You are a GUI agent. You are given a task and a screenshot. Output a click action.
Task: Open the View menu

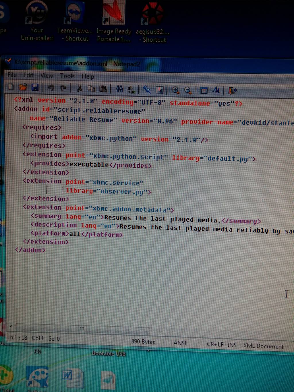point(47,76)
